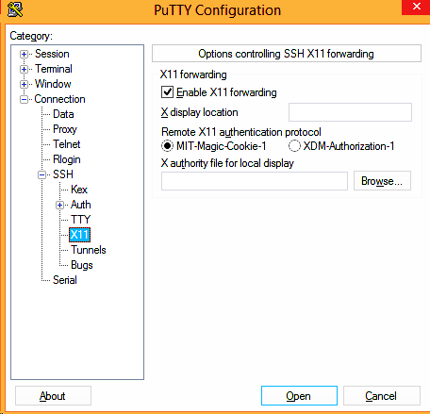Toggle Enable X11 forwarding checkbox
This screenshot has height=414, width=430.
tap(167, 92)
